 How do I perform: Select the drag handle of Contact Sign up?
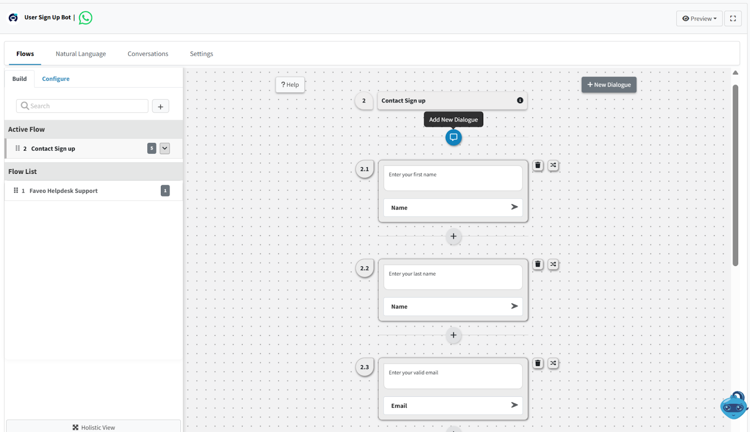(17, 148)
